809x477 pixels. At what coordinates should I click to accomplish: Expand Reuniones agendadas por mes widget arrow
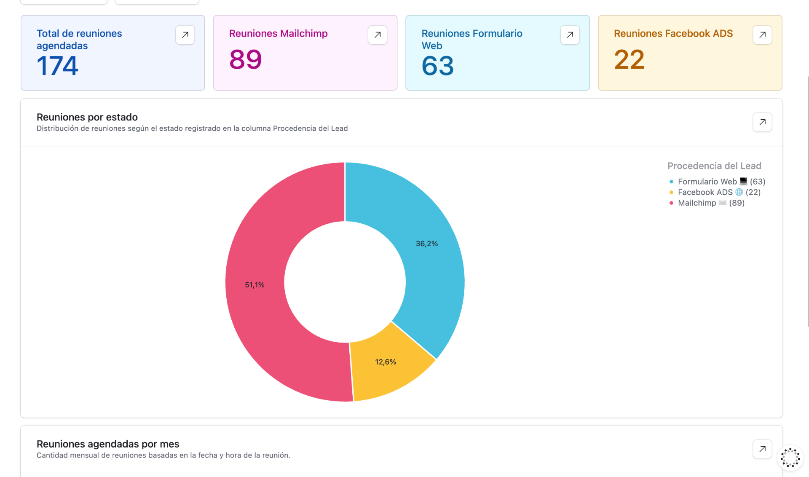click(762, 449)
